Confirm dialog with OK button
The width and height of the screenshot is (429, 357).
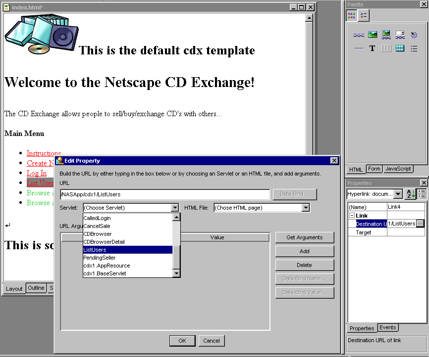(182, 341)
